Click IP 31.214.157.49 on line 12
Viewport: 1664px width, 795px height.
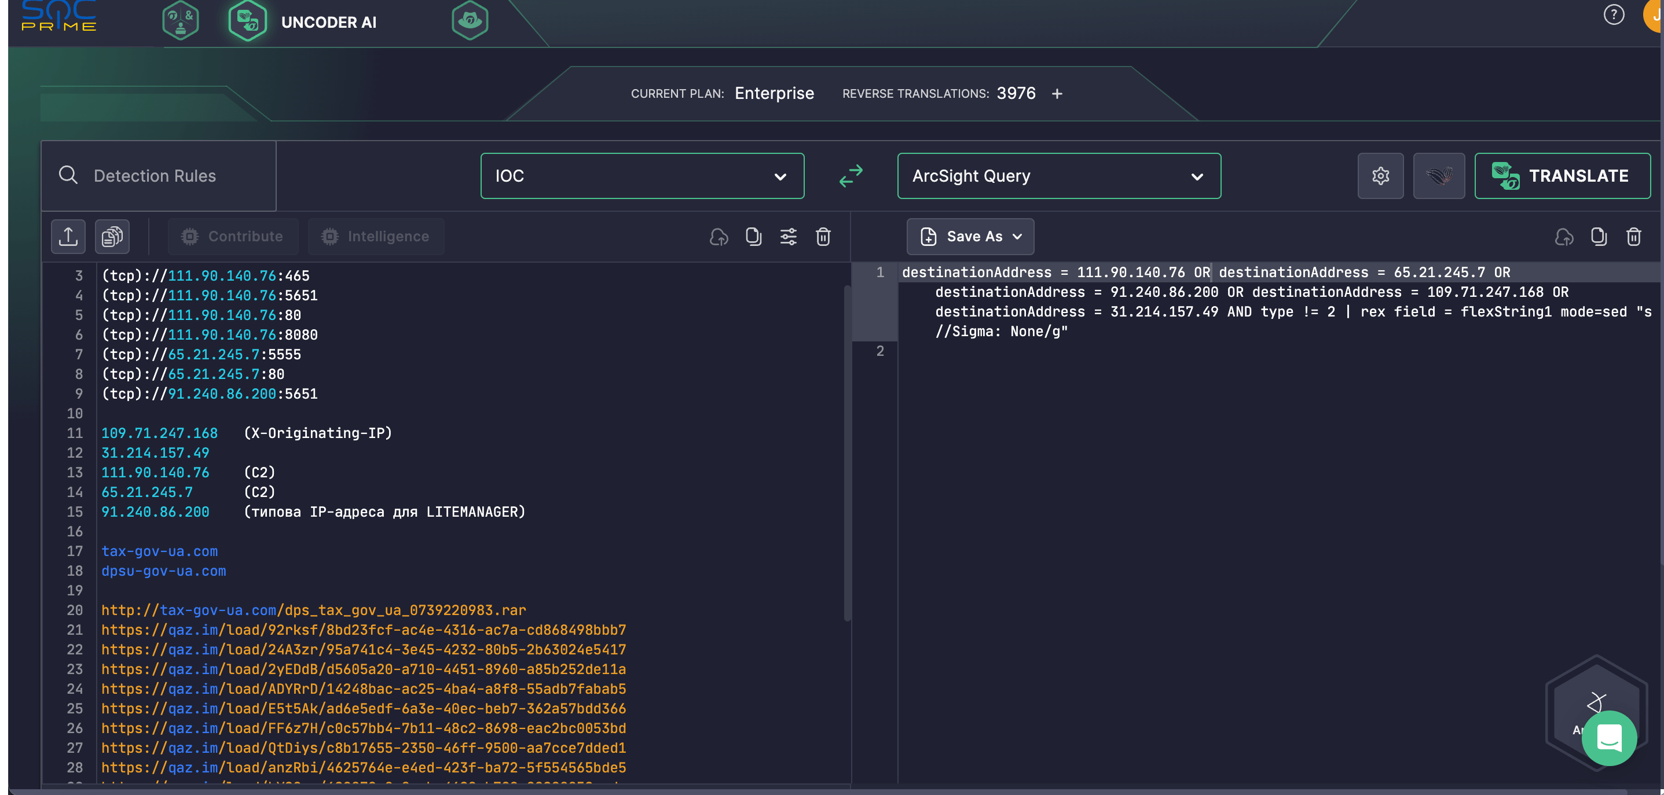tap(155, 452)
